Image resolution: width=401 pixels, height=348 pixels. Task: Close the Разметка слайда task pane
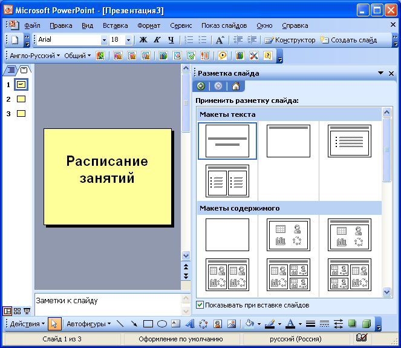(x=391, y=73)
